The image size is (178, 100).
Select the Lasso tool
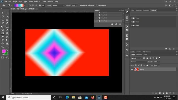coord(3,17)
